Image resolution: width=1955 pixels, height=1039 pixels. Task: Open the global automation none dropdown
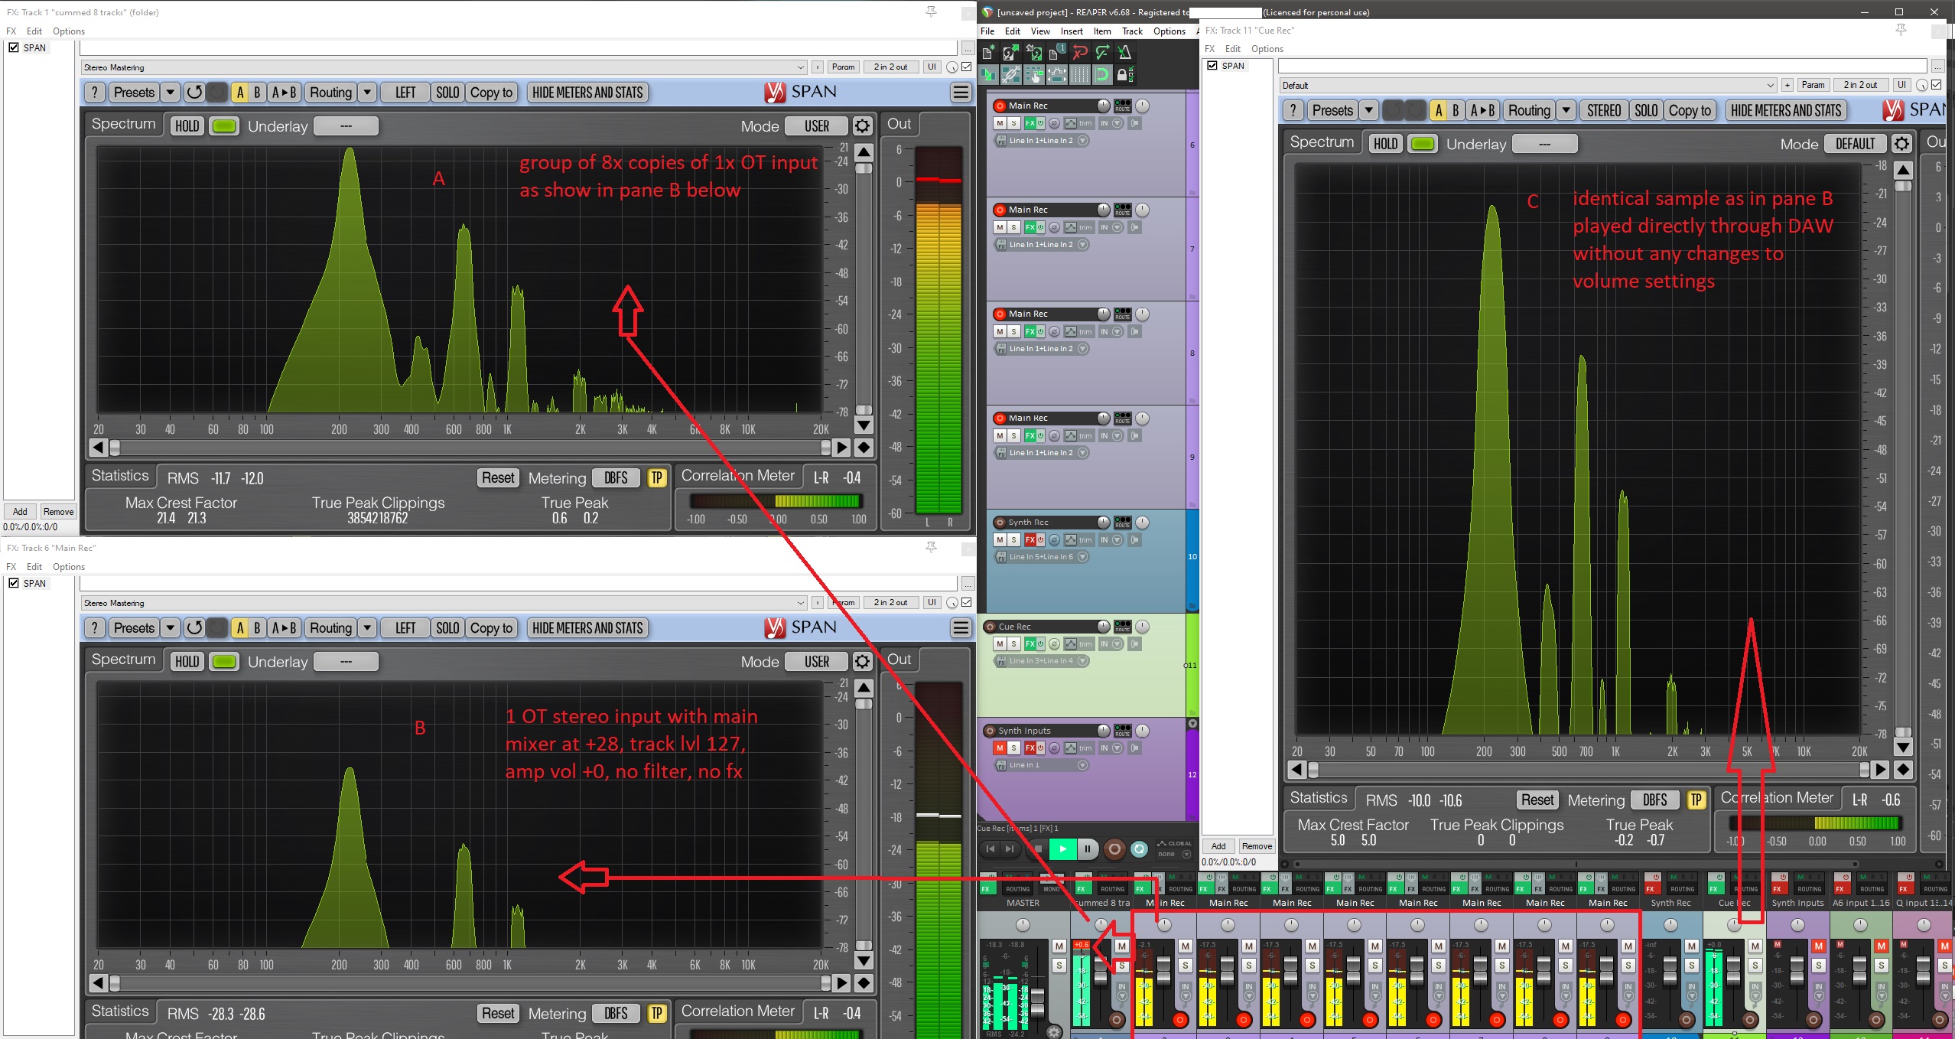[1187, 854]
